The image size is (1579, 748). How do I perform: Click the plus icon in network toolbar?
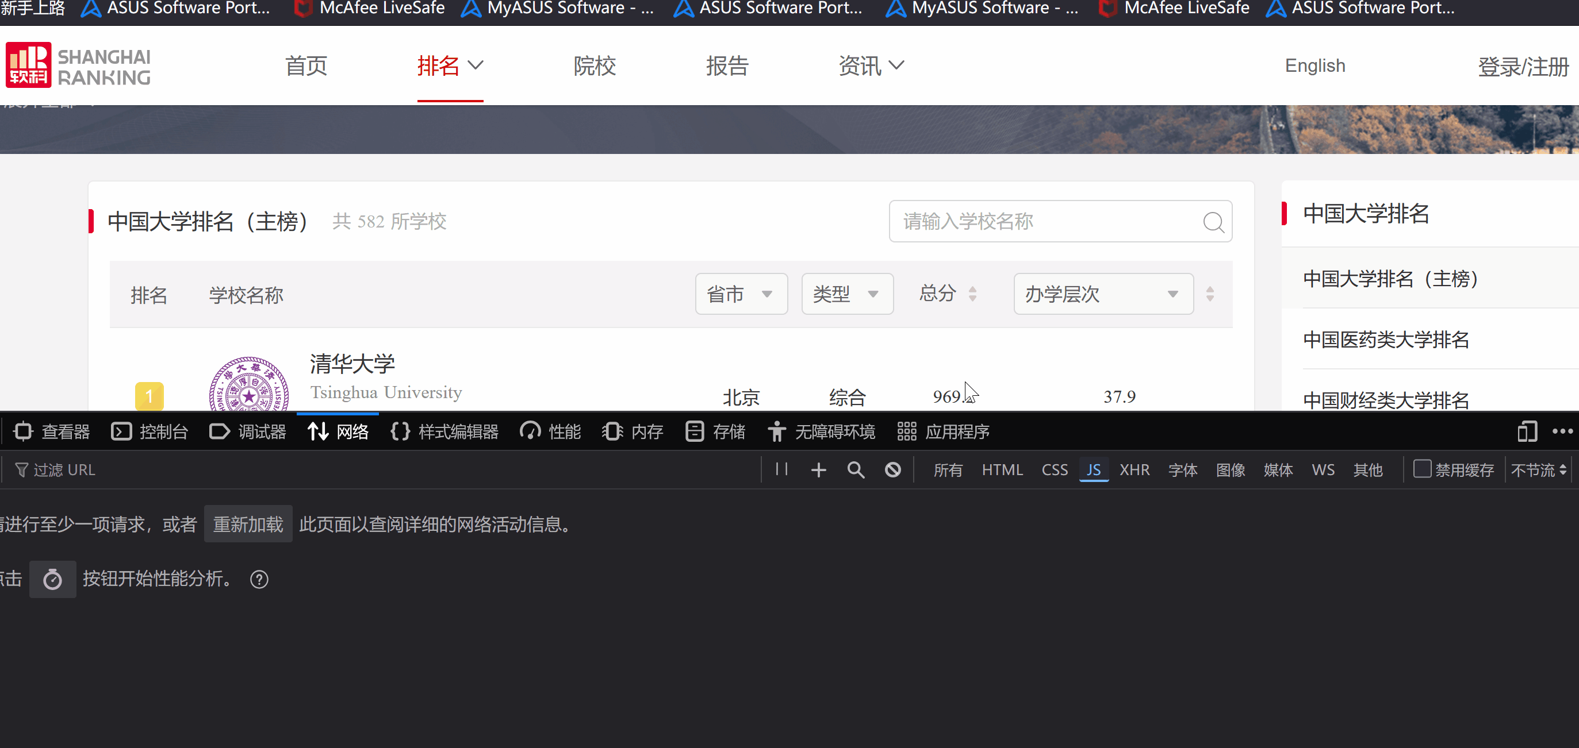[x=818, y=470]
